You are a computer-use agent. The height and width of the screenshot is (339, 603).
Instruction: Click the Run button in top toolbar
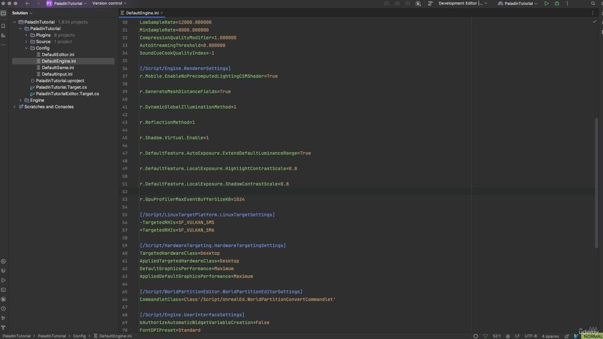pyautogui.click(x=546, y=3)
